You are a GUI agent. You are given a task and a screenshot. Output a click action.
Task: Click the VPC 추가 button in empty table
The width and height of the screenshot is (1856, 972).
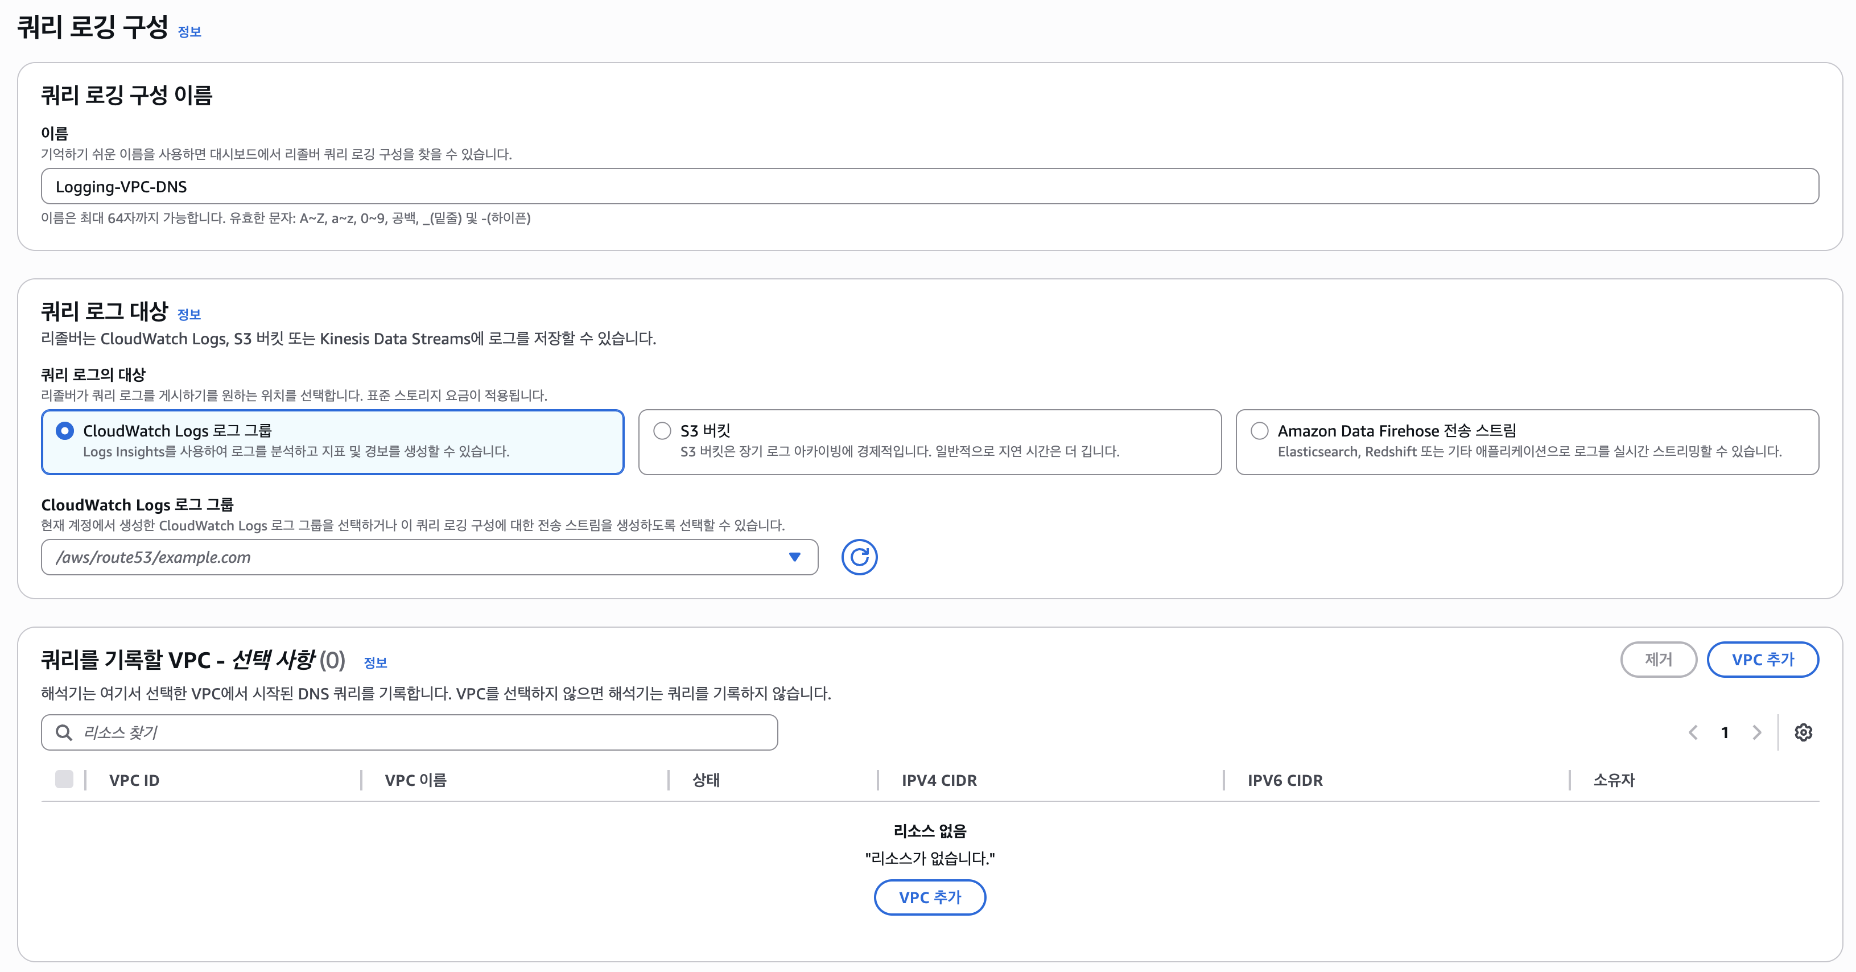tap(930, 897)
